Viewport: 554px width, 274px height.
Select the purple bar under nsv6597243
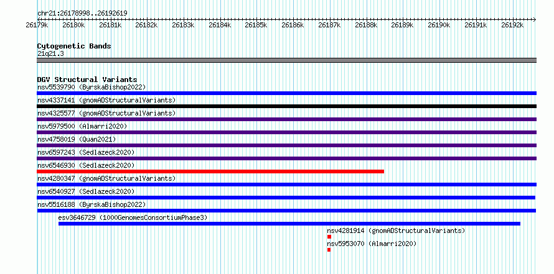pyautogui.click(x=286, y=158)
